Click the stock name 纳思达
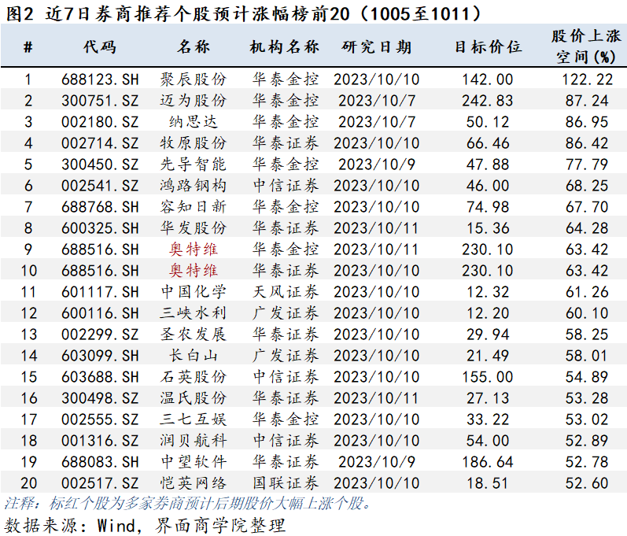This screenshot has width=627, height=536. click(194, 121)
